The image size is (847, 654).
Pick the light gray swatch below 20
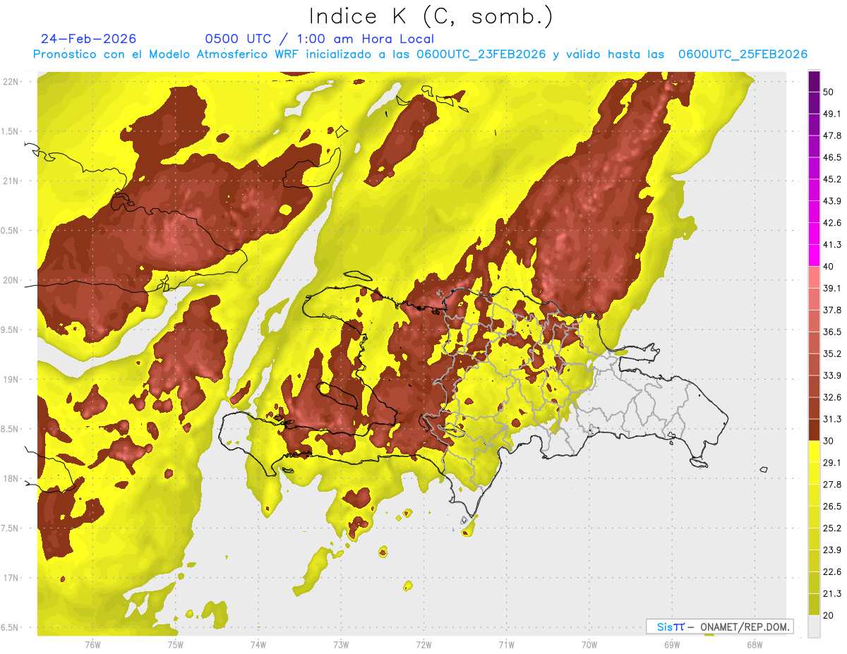(x=814, y=626)
